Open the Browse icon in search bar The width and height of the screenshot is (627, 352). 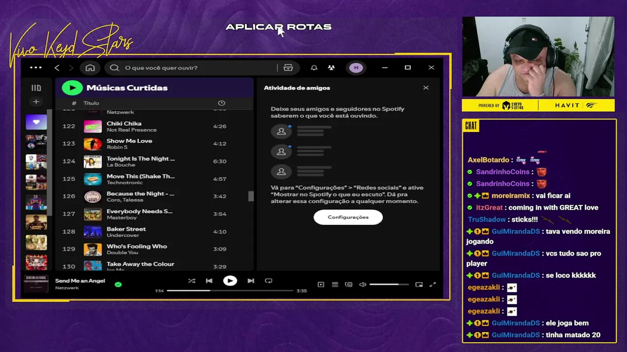coord(288,68)
